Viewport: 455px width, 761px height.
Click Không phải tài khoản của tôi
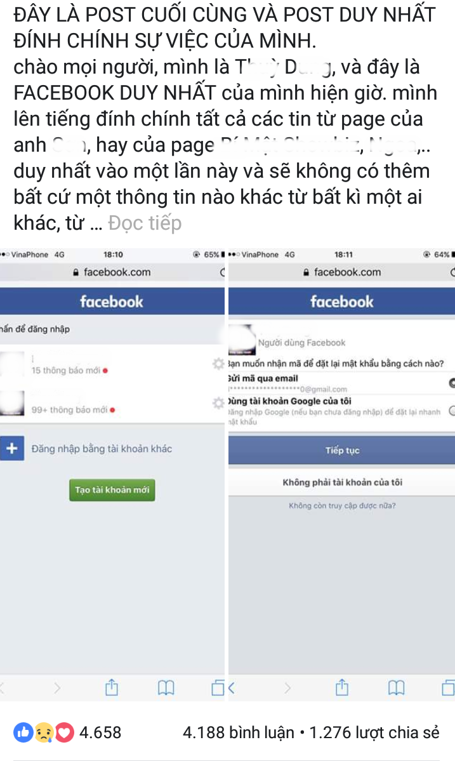341,482
